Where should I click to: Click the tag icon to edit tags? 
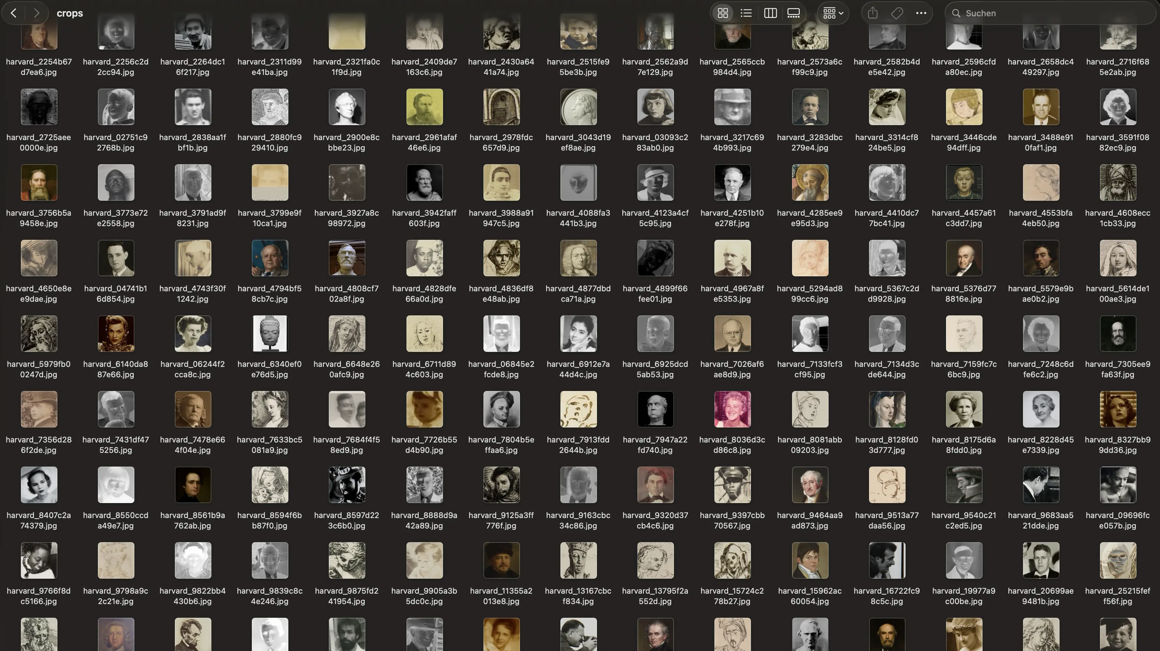pyautogui.click(x=896, y=13)
